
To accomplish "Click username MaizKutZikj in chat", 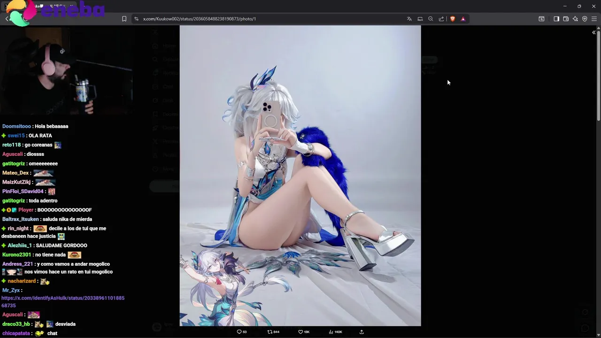I will 16,182.
